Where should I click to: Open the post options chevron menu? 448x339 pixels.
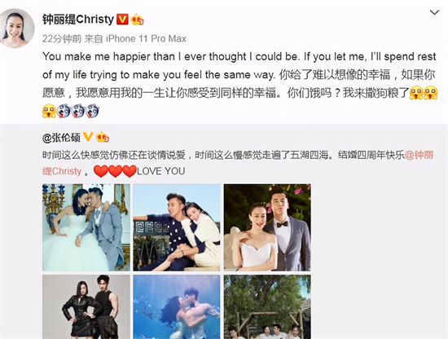click(x=434, y=12)
